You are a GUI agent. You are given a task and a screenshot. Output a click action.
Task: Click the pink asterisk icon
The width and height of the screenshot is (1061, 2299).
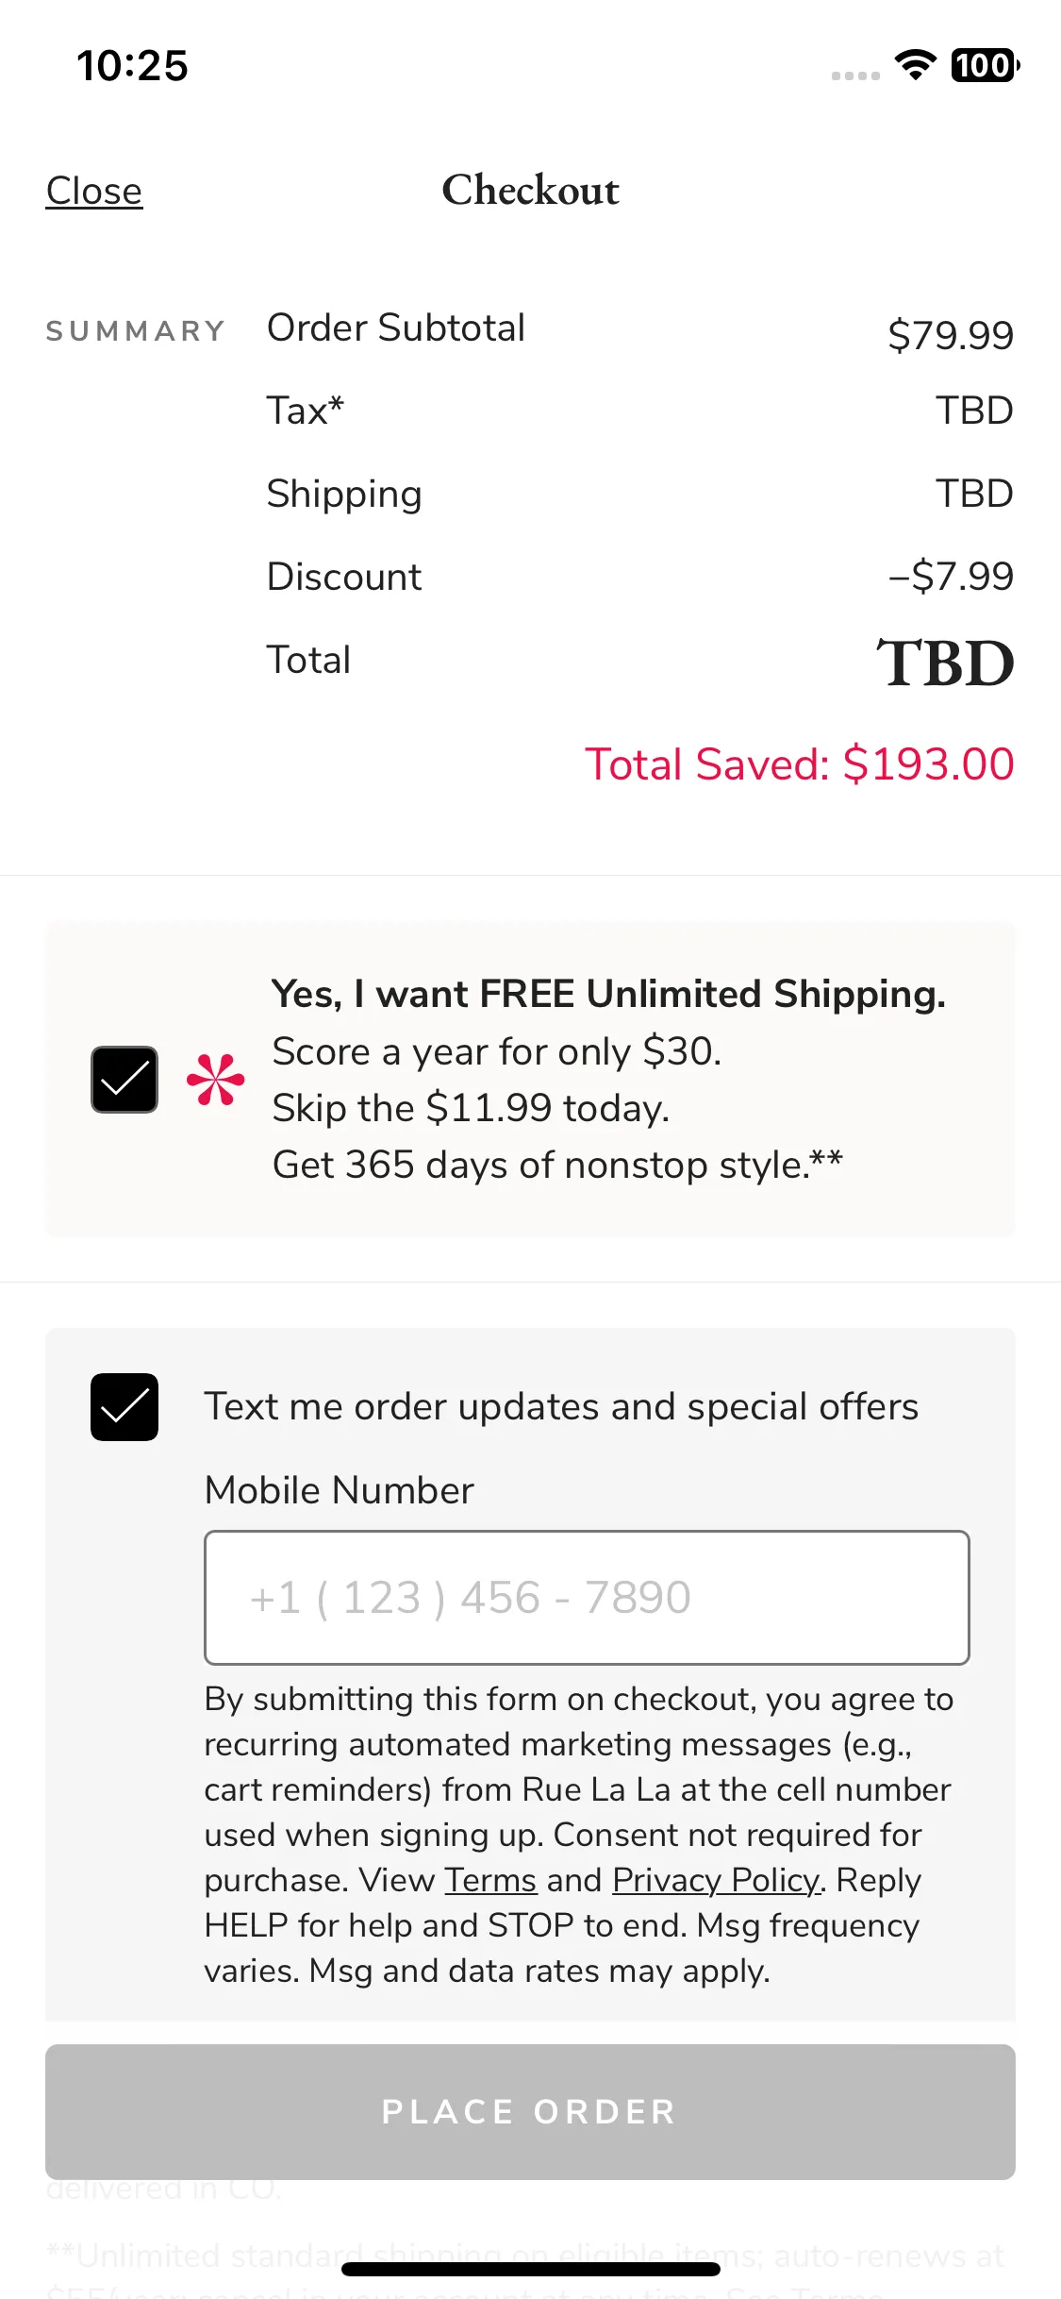215,1080
